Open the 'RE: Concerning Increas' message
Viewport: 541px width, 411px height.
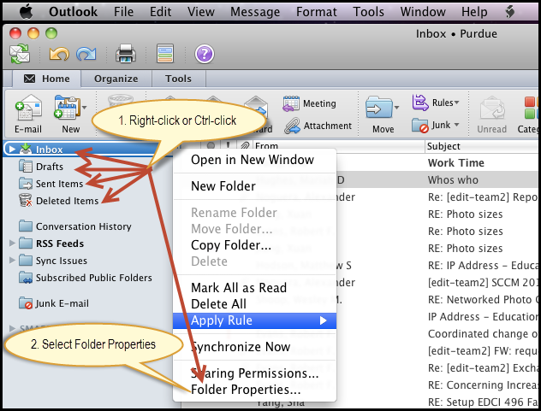483,385
